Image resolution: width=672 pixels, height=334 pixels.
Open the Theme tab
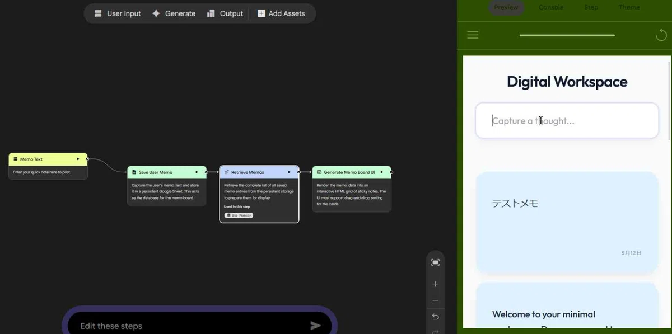tap(629, 7)
